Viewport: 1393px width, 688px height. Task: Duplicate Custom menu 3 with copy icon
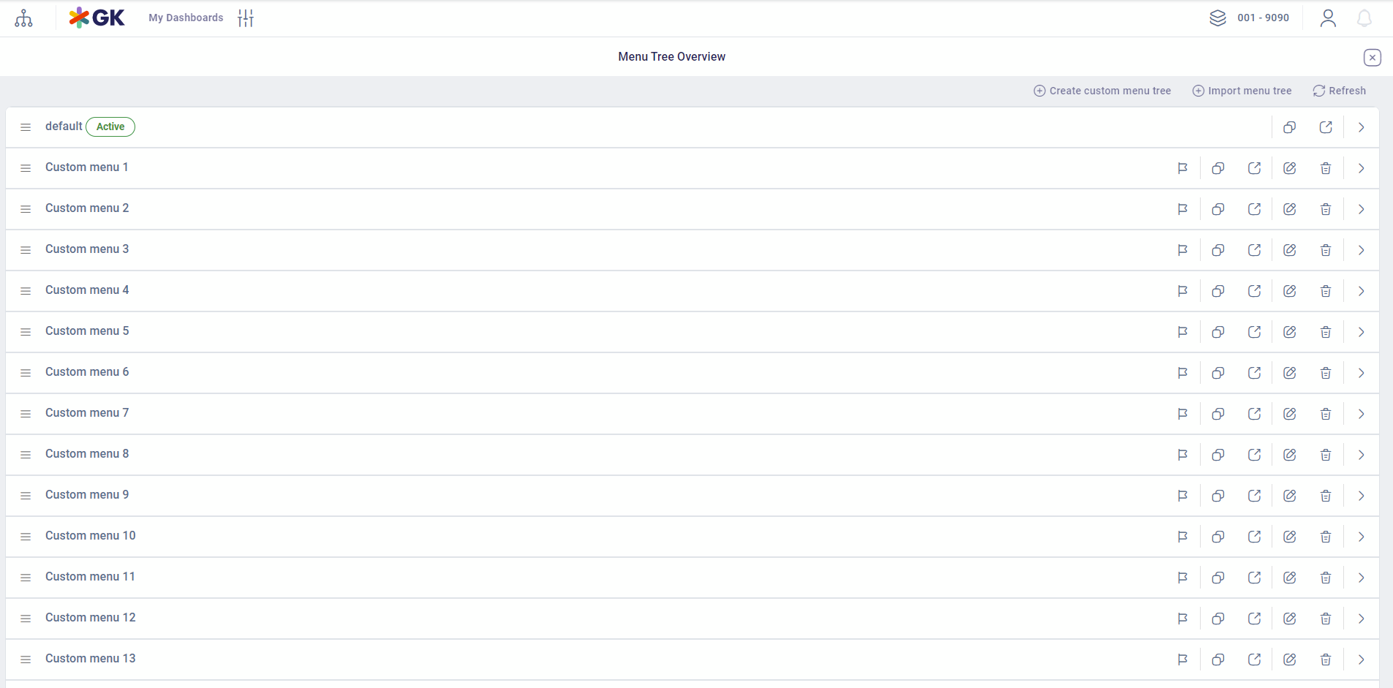(x=1218, y=250)
